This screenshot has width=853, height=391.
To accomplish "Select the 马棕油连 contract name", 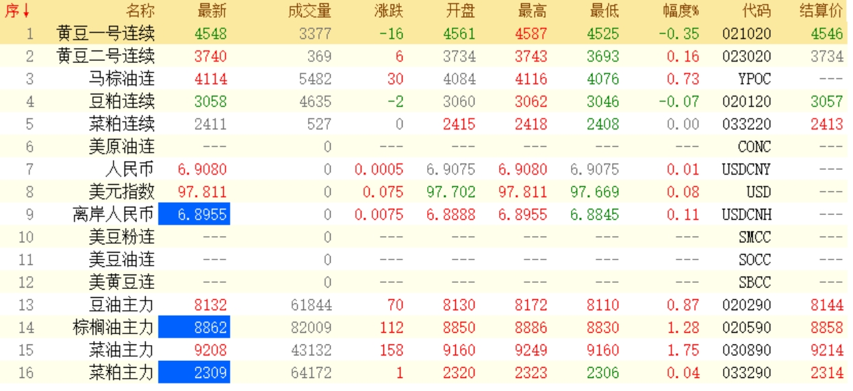I will [x=121, y=79].
